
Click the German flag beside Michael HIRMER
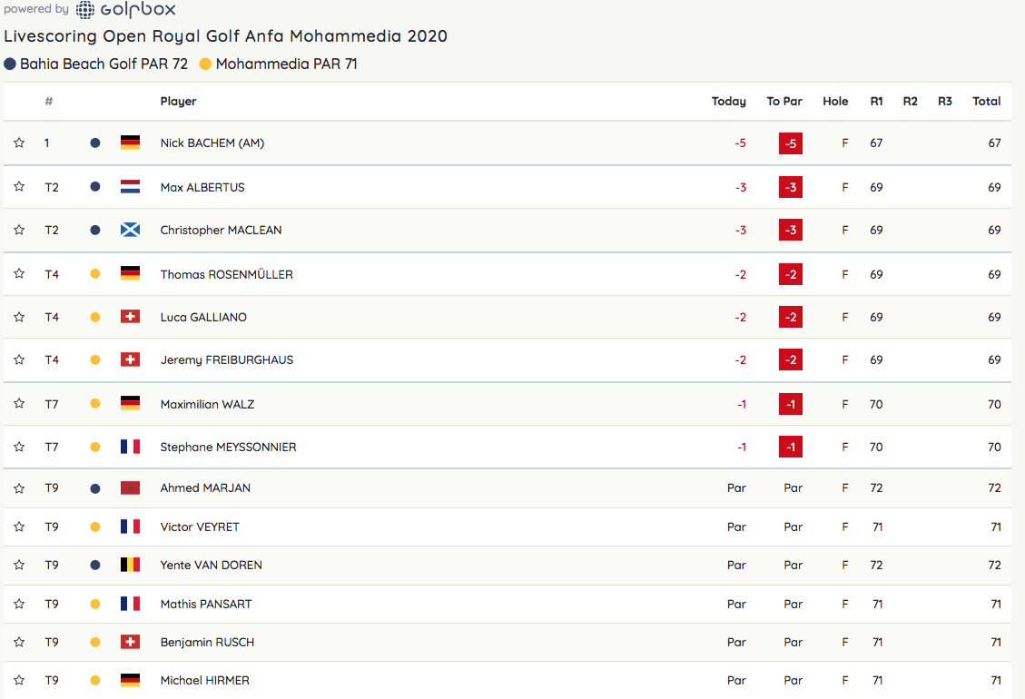[x=130, y=680]
